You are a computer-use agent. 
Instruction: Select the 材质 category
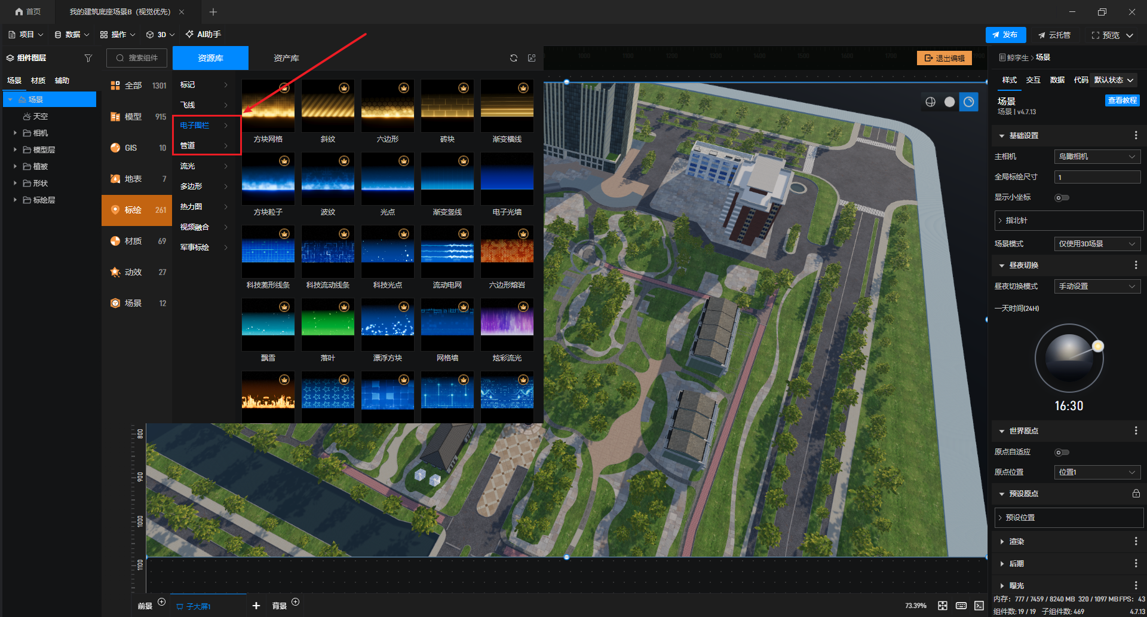(x=137, y=241)
